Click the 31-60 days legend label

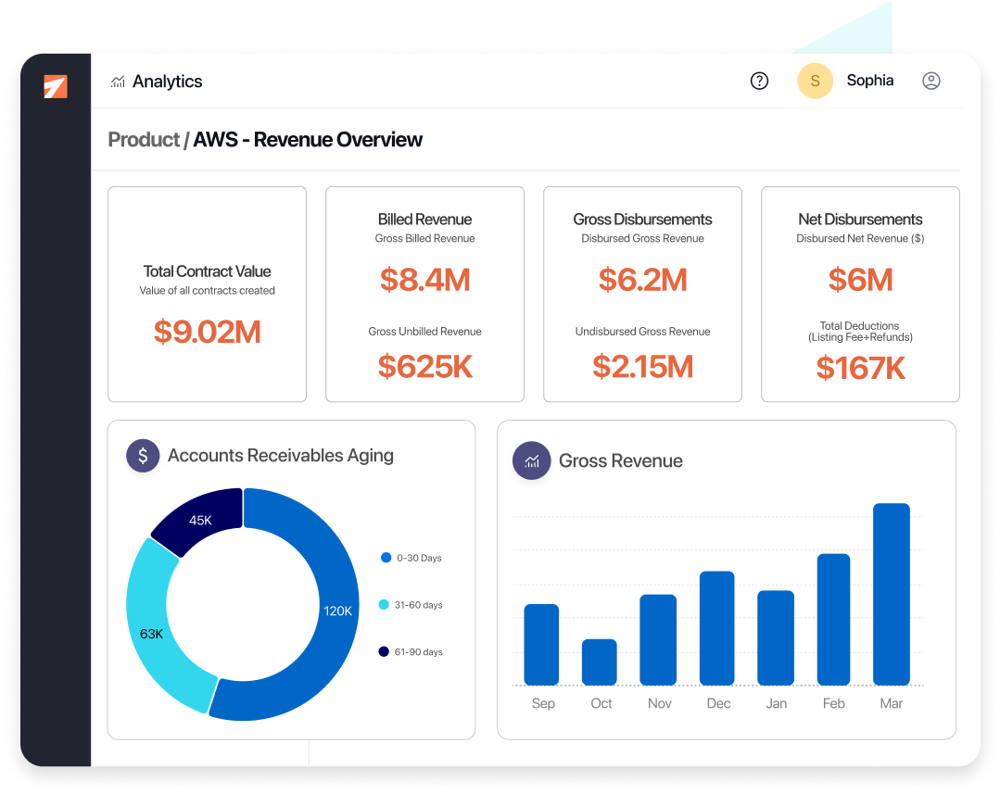418,605
